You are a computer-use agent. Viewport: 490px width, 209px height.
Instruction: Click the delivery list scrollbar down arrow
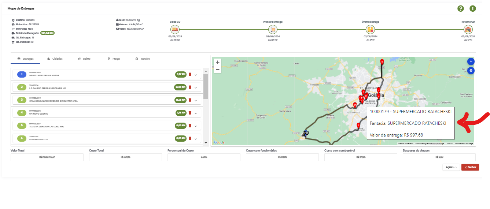click(x=206, y=143)
